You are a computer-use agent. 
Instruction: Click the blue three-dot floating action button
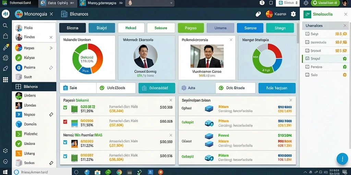342,159
